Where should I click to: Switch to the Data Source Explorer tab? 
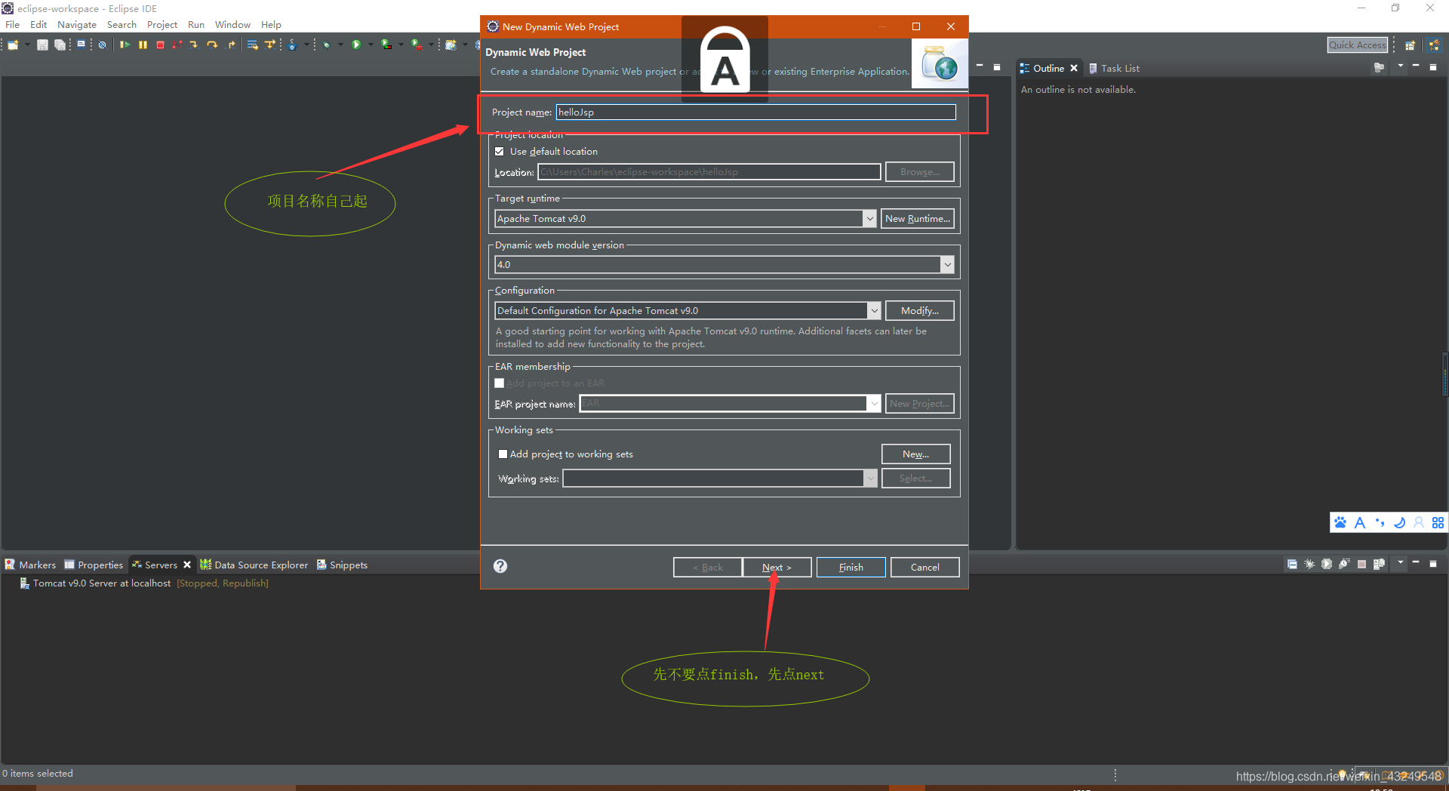254,565
